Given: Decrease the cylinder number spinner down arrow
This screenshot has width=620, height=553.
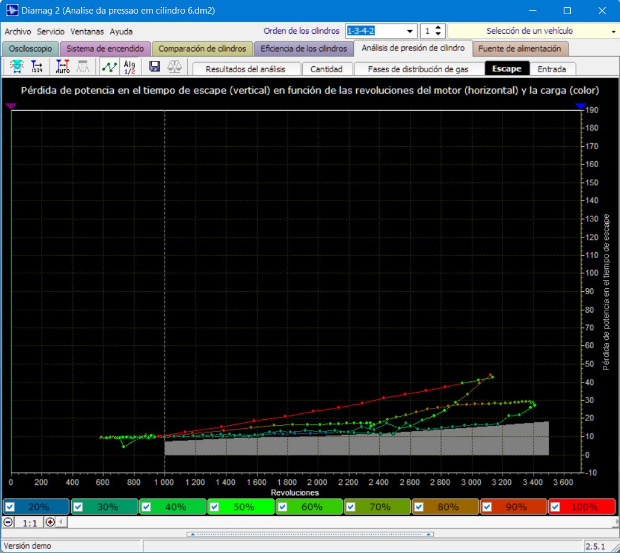Looking at the screenshot, I should 438,34.
